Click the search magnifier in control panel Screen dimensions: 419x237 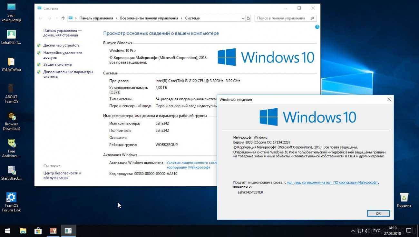tap(312, 18)
